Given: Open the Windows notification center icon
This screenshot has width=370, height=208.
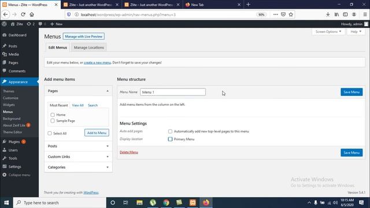Looking at the screenshot, I should 361,203.
